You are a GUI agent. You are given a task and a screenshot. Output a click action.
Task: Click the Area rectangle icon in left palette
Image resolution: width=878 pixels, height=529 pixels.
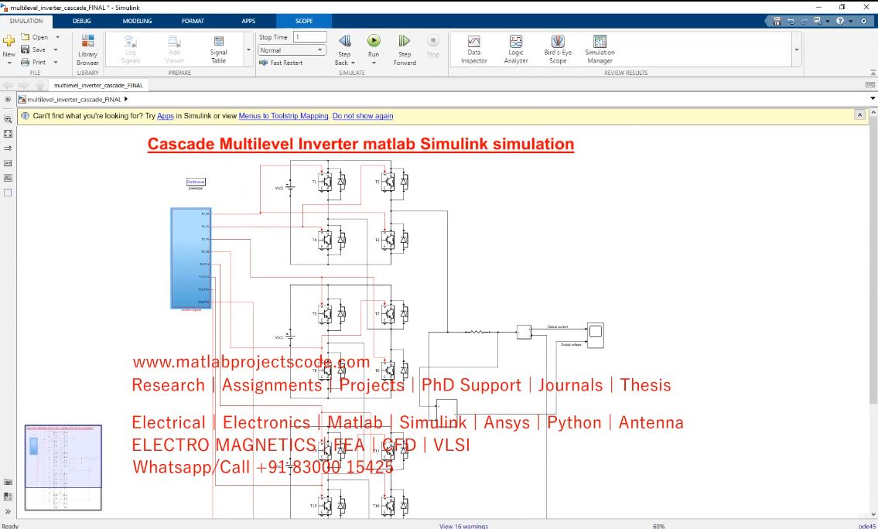point(8,193)
